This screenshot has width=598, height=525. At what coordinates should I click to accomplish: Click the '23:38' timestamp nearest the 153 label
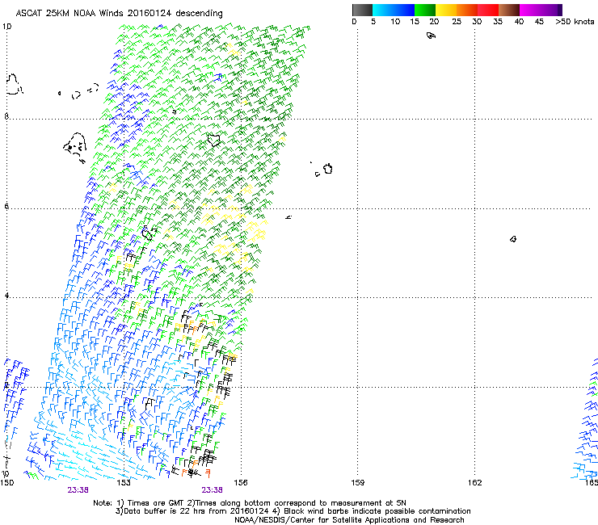coord(78,490)
